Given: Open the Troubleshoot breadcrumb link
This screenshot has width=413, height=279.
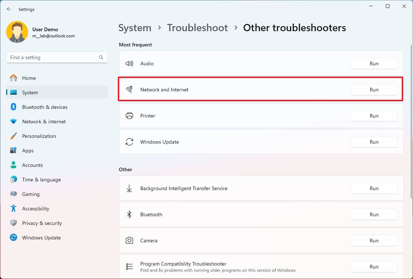Looking at the screenshot, I should 197,28.
